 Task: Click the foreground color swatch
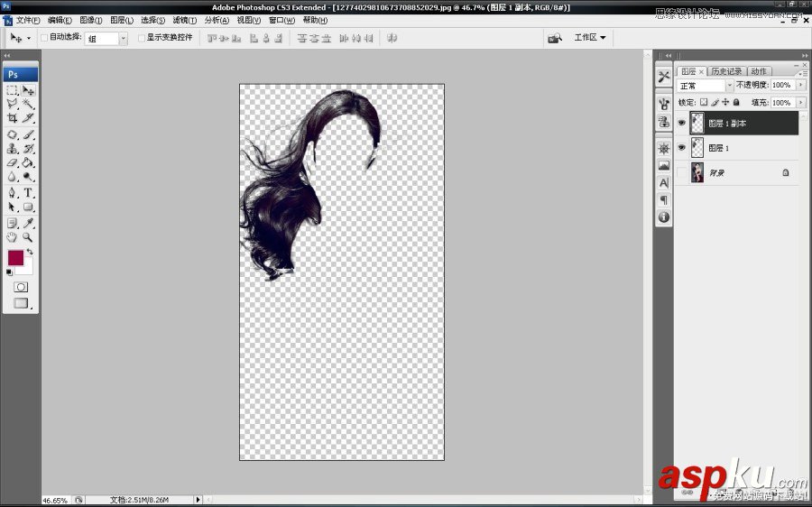point(16,258)
